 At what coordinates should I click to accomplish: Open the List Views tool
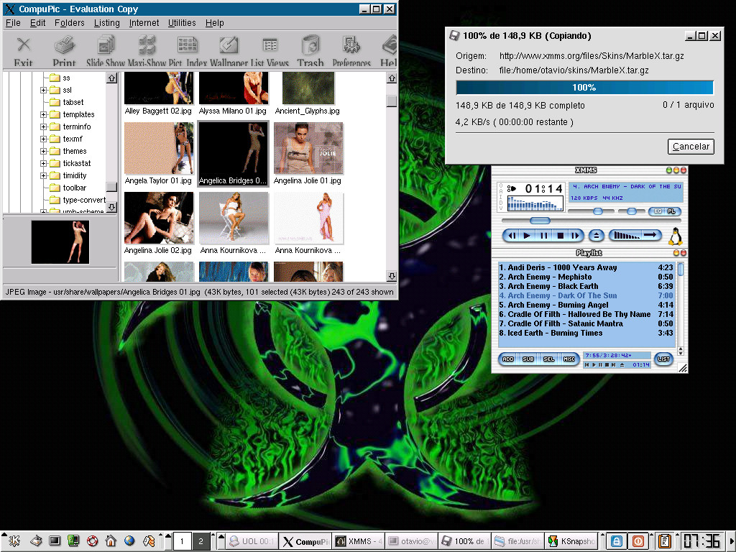[270, 51]
